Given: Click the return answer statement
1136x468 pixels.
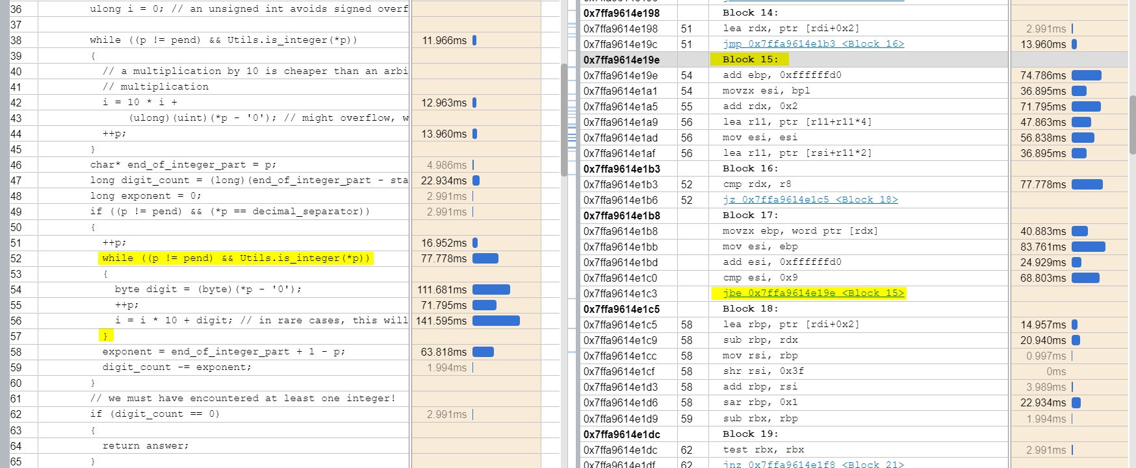Looking at the screenshot, I should 146,445.
